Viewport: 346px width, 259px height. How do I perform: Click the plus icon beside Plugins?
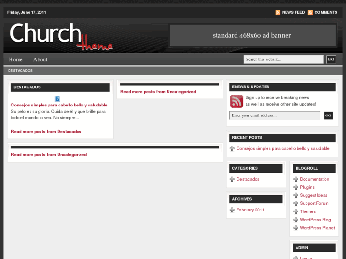point(296,187)
